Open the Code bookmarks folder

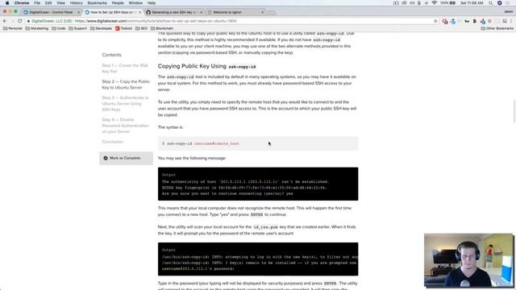click(59, 29)
